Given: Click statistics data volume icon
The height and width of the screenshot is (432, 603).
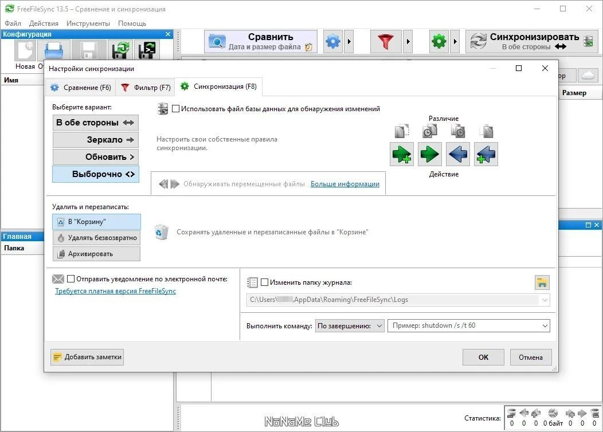Looking at the screenshot, I should (553, 414).
